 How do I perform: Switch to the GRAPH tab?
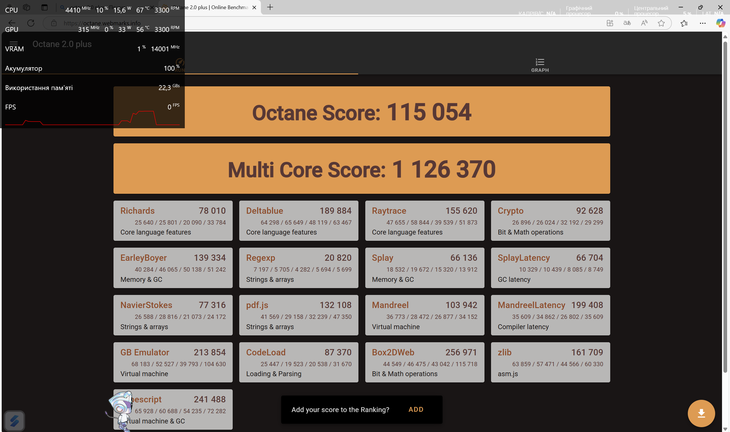540,65
